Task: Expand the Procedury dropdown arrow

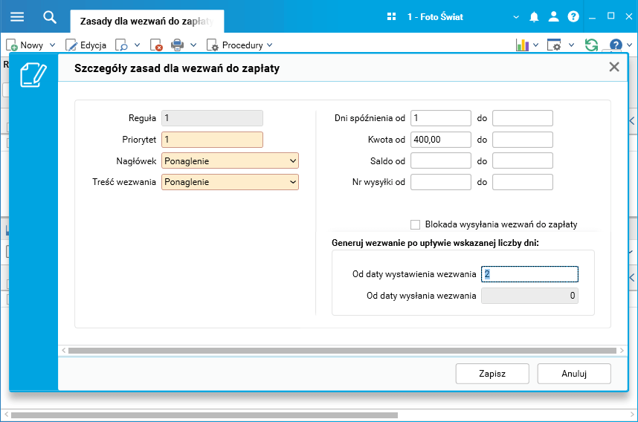Action: (269, 45)
